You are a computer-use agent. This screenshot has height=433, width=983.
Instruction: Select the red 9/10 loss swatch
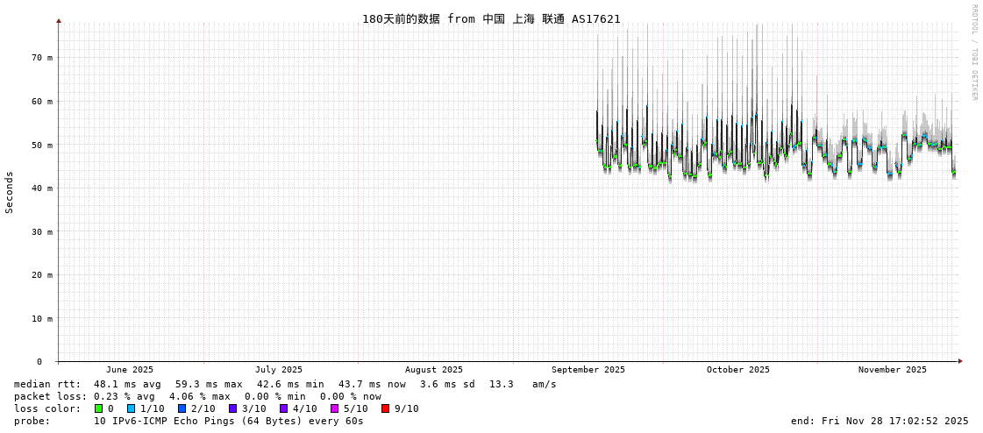pyautogui.click(x=385, y=408)
